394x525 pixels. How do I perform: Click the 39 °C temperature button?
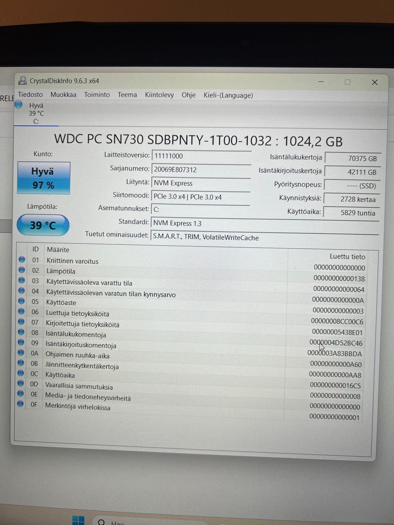coord(43,225)
